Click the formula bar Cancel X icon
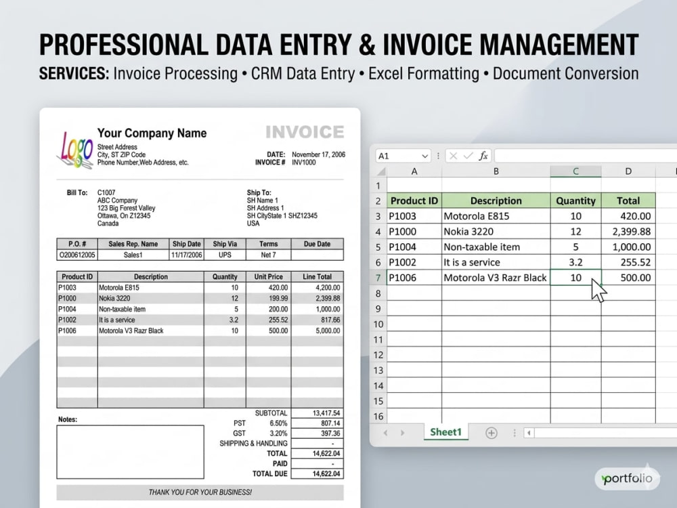The image size is (677, 508). 453,156
